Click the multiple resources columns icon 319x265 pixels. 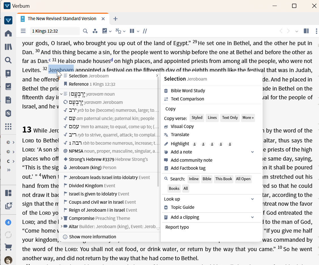pyautogui.click(x=132, y=31)
